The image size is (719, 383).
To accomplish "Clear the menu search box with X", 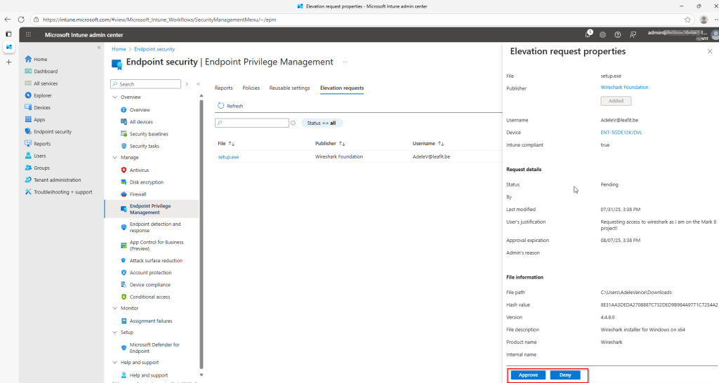I will 187,84.
